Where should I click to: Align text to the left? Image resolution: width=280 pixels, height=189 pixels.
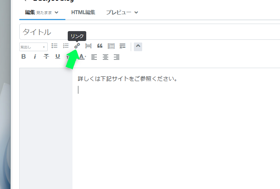(94, 57)
